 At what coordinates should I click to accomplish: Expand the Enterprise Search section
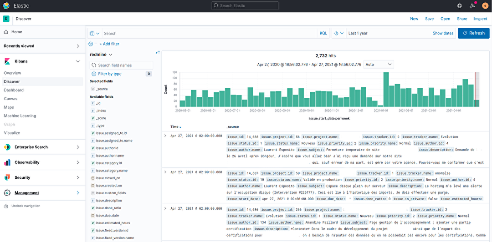pos(78,147)
